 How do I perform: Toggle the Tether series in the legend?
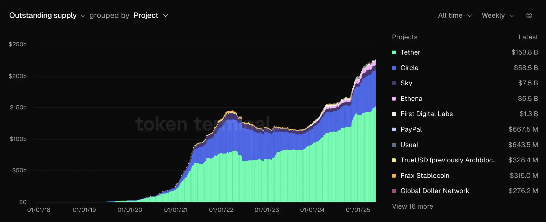(x=410, y=52)
